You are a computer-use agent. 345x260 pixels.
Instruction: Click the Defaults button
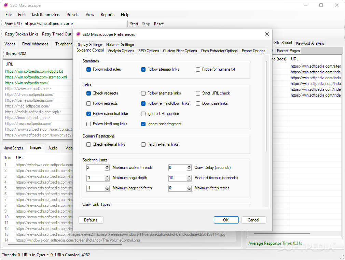(91, 220)
